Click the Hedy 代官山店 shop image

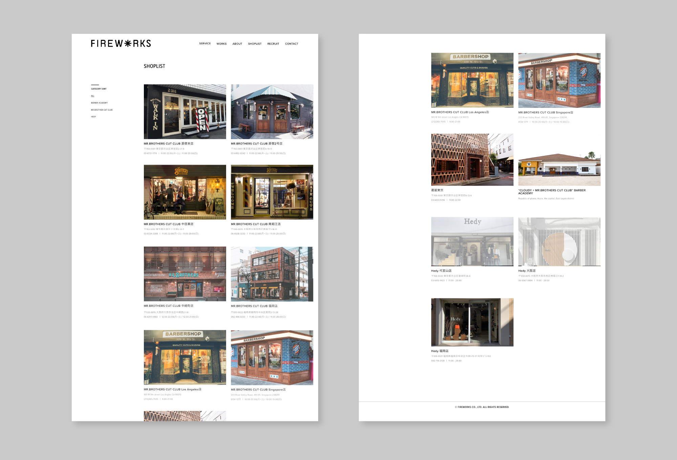(472, 241)
